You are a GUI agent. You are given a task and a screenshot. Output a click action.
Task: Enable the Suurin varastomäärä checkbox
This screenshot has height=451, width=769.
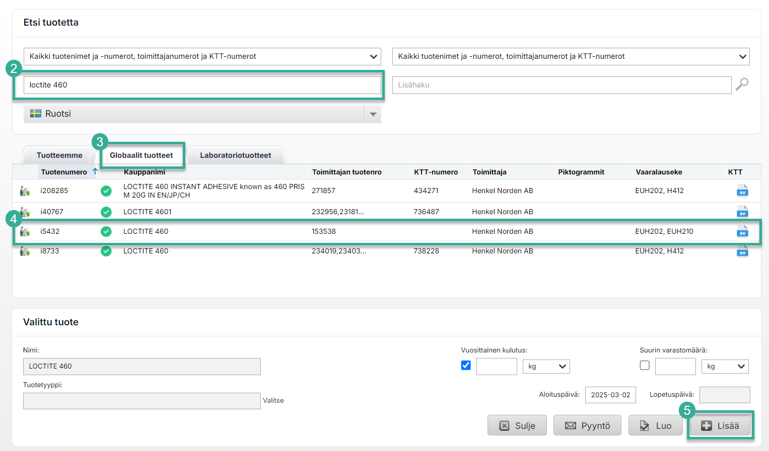[645, 366]
